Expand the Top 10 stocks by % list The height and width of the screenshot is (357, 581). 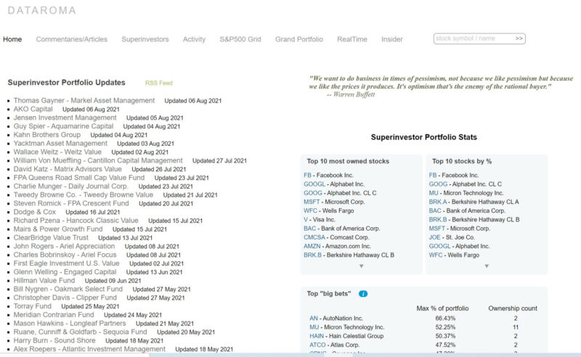tap(486, 266)
